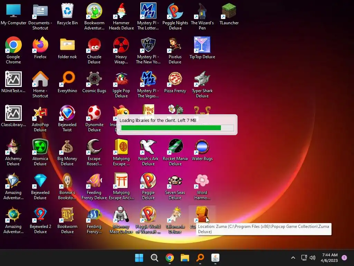Select the Cosmic Bugs icon
The image size is (354, 266).
94,79
